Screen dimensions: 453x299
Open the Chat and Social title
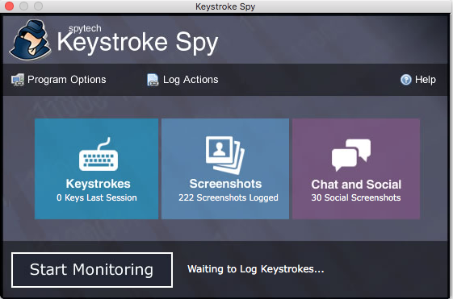pos(356,185)
